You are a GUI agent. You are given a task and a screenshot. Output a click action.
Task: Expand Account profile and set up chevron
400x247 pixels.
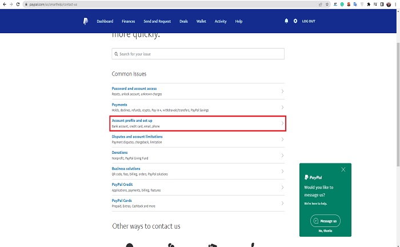[x=282, y=124]
